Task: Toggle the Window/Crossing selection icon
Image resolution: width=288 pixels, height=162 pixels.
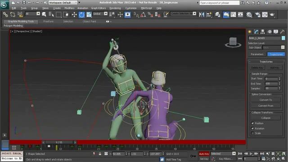Action: (66, 14)
